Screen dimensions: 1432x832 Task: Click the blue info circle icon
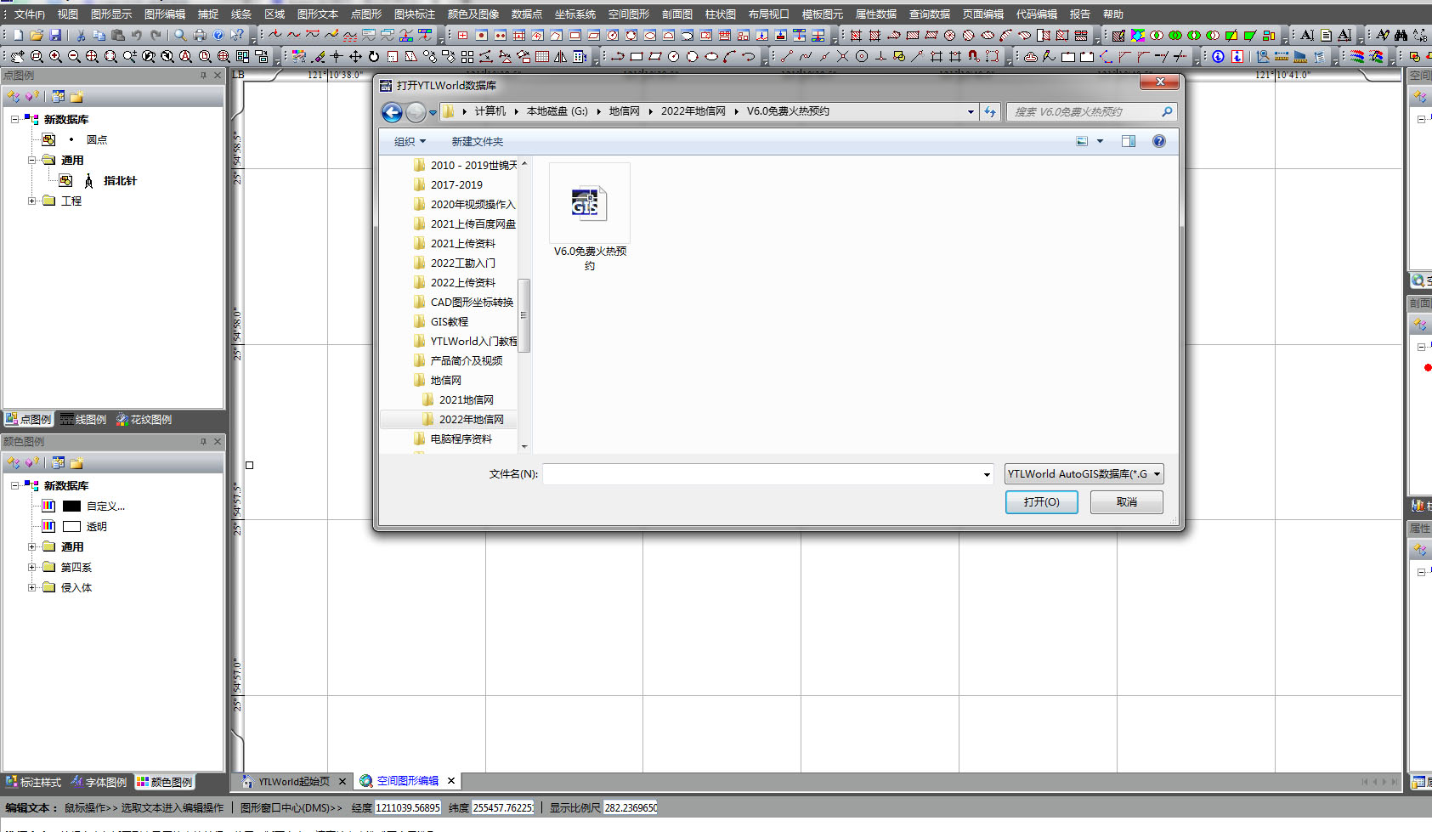tap(1219, 56)
